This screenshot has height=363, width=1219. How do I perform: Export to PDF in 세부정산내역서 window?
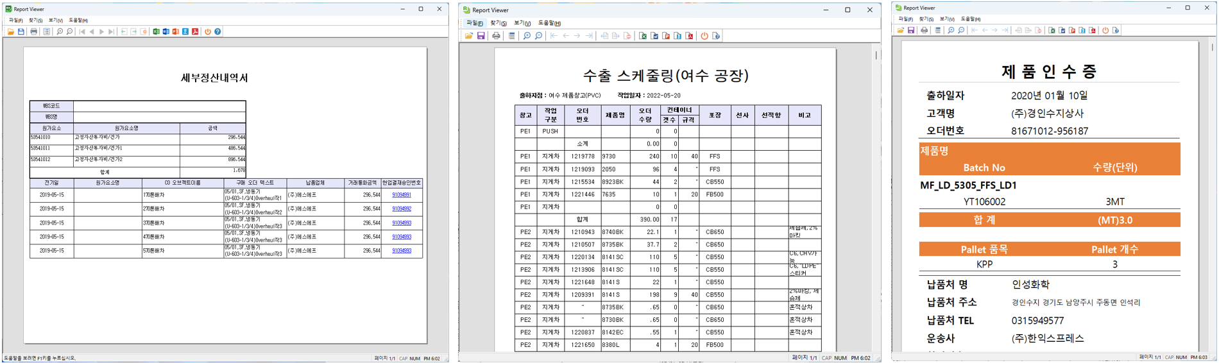point(195,31)
